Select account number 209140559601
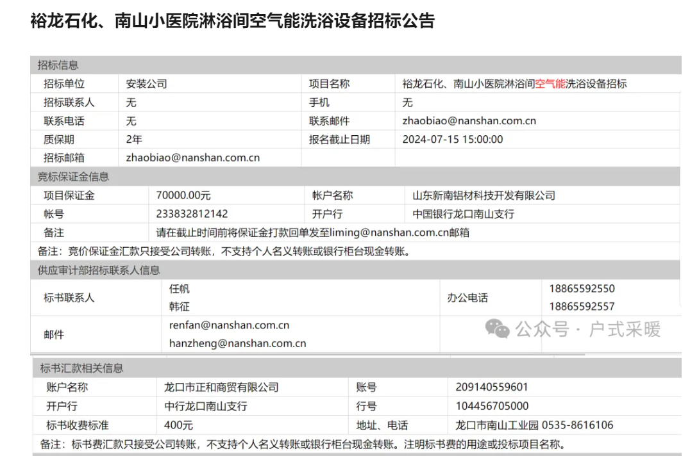The width and height of the screenshot is (690, 456). 492,387
